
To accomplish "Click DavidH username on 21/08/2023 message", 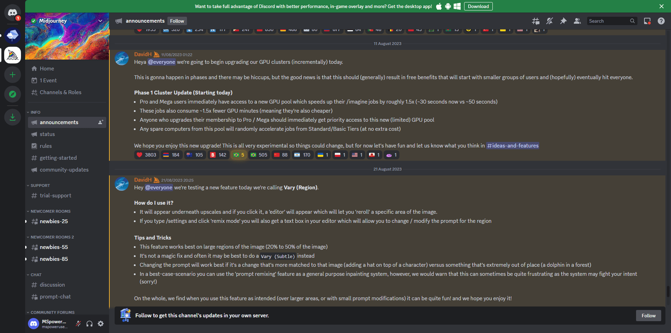I will click(143, 180).
